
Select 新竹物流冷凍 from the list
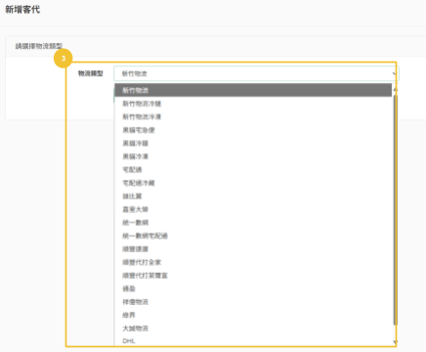pos(253,116)
